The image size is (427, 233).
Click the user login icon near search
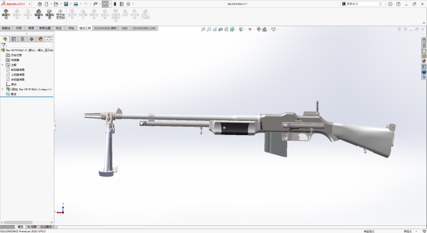390,4
